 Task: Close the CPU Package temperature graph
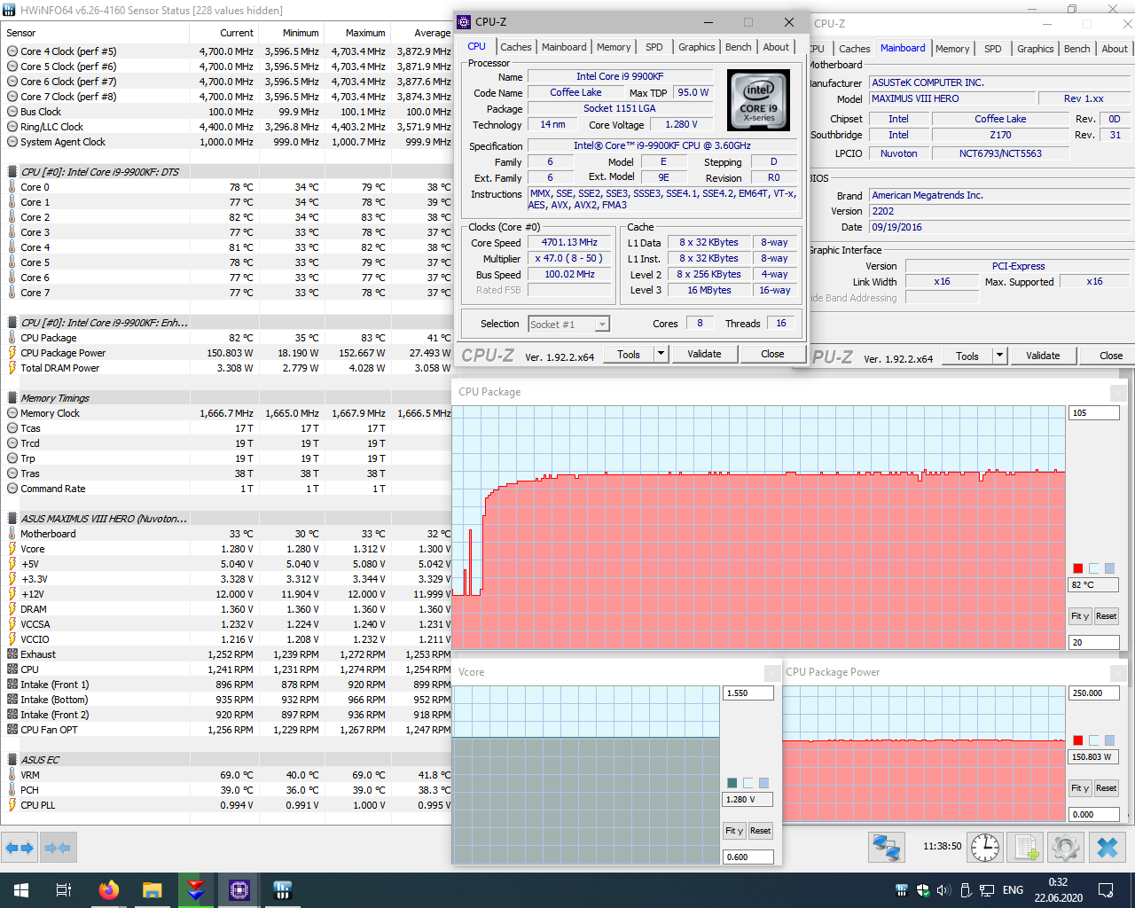1119,392
